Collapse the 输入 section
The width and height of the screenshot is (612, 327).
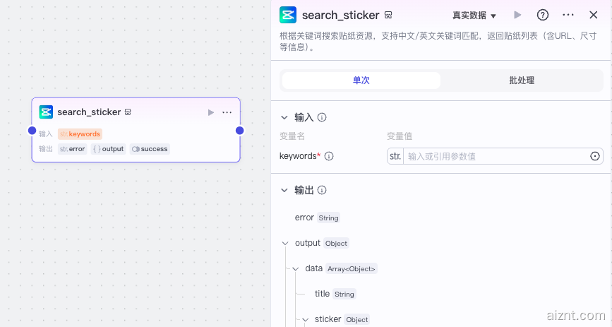coord(284,117)
